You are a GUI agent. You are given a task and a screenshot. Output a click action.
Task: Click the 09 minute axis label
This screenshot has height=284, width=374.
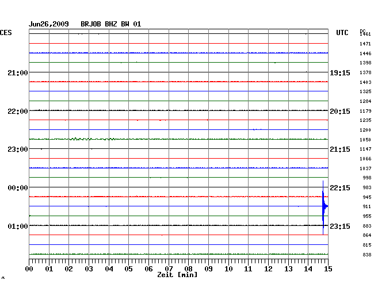(x=208, y=269)
